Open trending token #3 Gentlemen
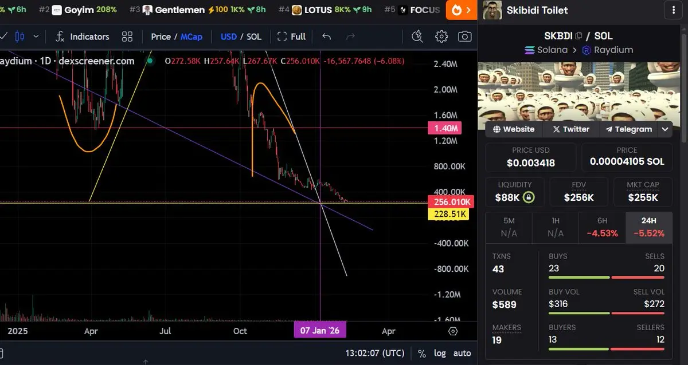688x365 pixels. [x=198, y=10]
